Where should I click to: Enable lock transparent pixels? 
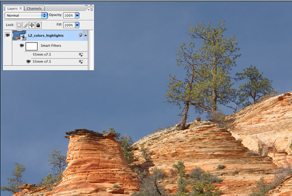pyautogui.click(x=19, y=25)
